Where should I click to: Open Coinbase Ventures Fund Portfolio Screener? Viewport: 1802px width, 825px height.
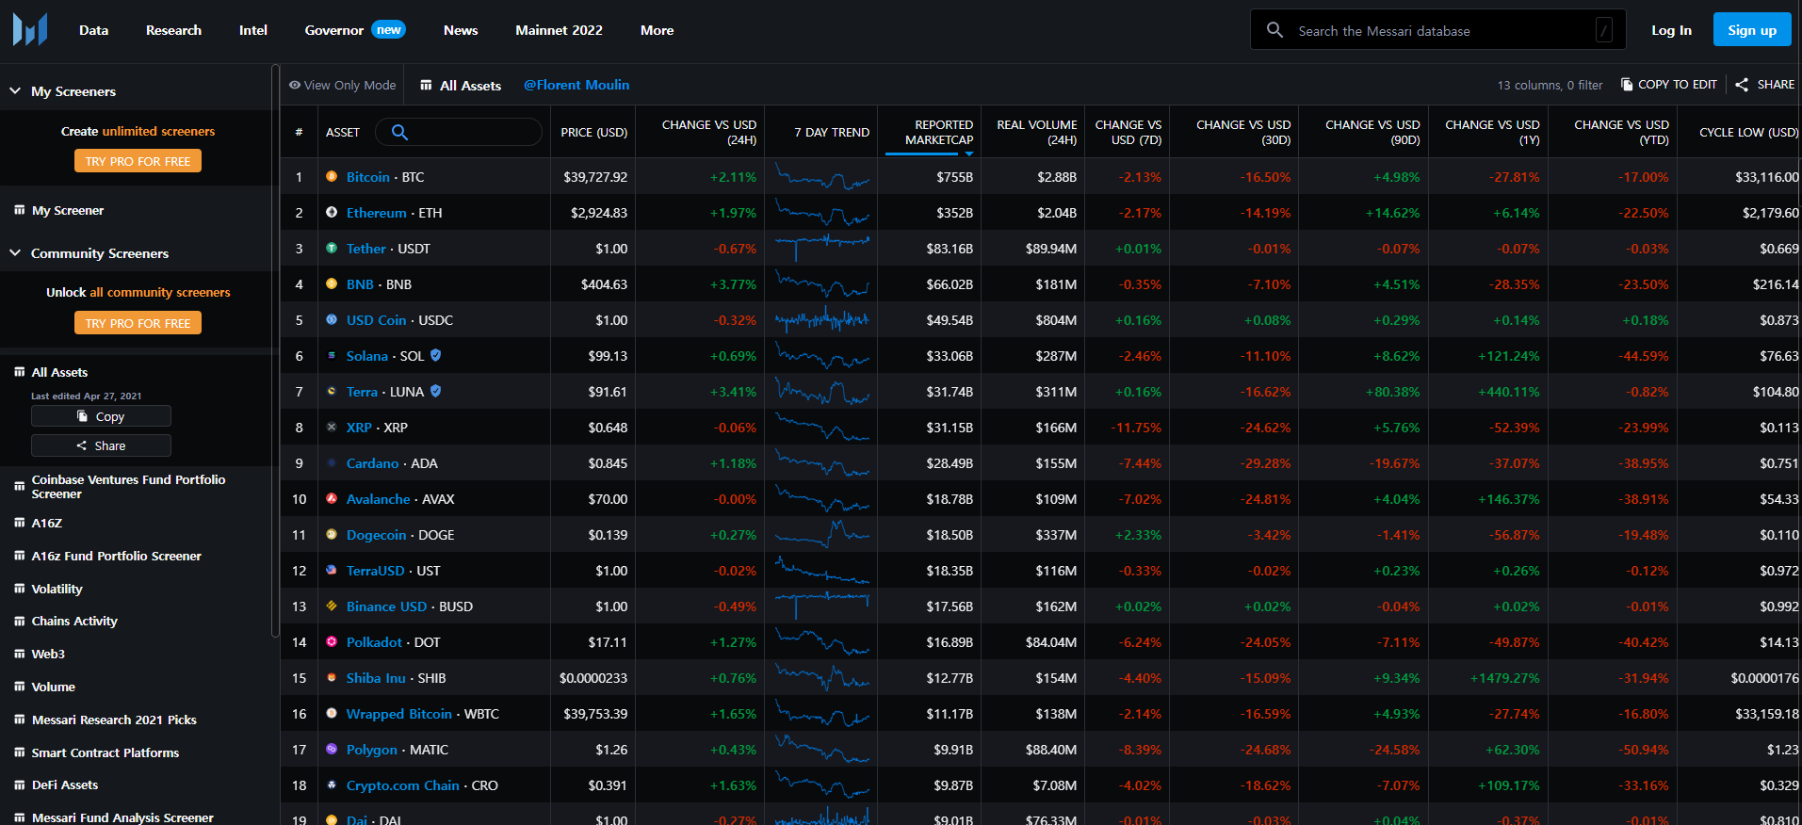click(x=128, y=486)
